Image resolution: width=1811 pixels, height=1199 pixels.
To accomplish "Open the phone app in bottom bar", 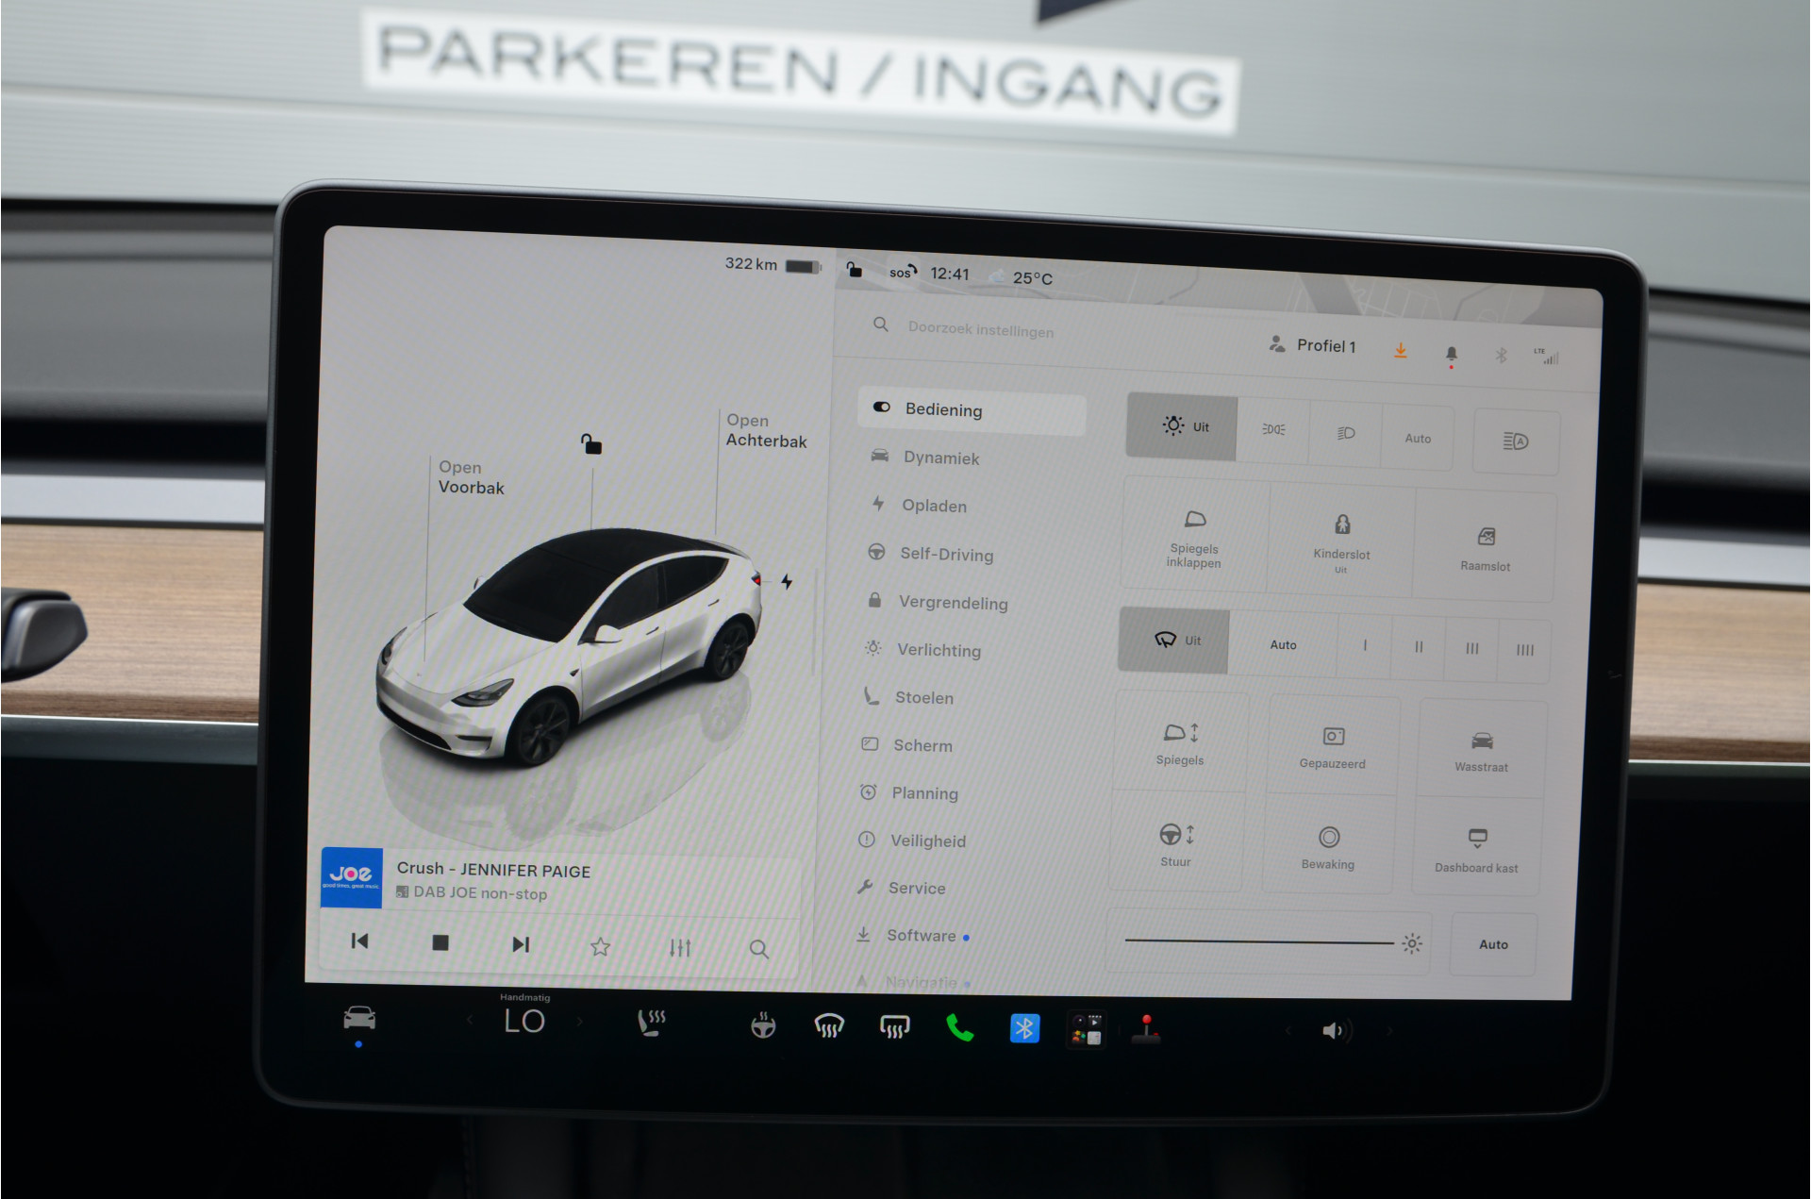I will (x=959, y=1027).
